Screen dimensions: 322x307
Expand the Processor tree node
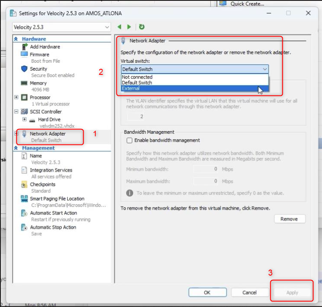tap(16, 97)
